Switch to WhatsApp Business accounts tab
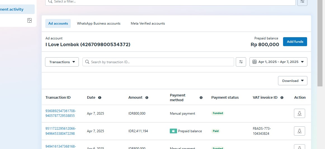 click(99, 23)
